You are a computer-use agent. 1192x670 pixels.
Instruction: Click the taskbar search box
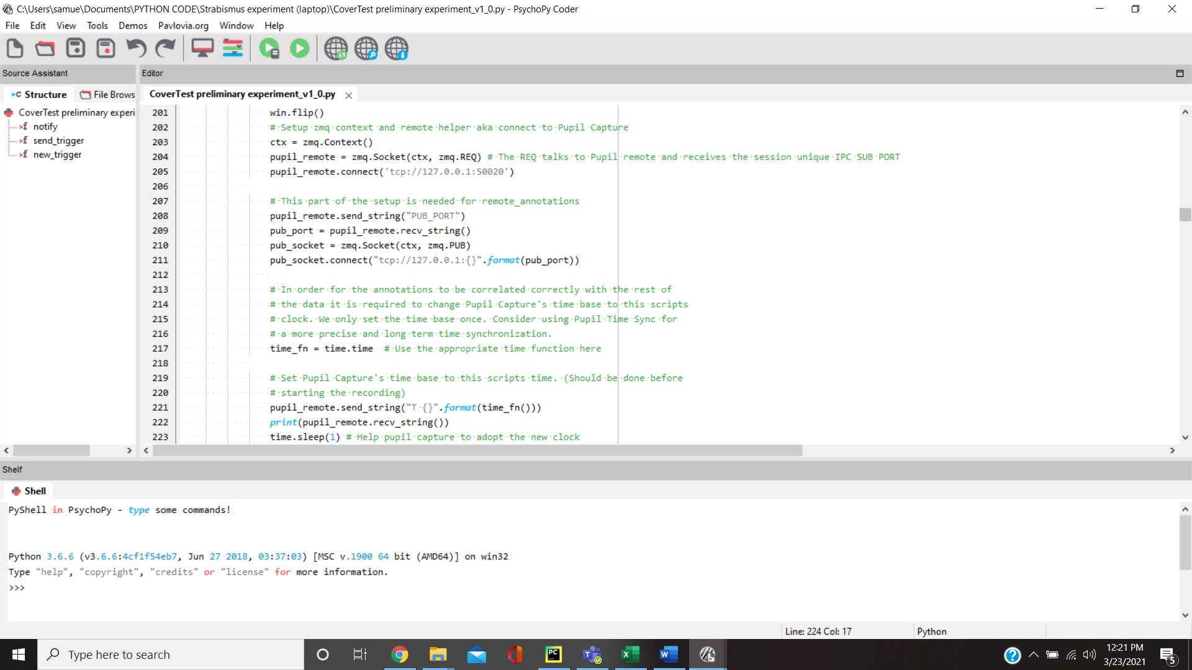(x=171, y=654)
